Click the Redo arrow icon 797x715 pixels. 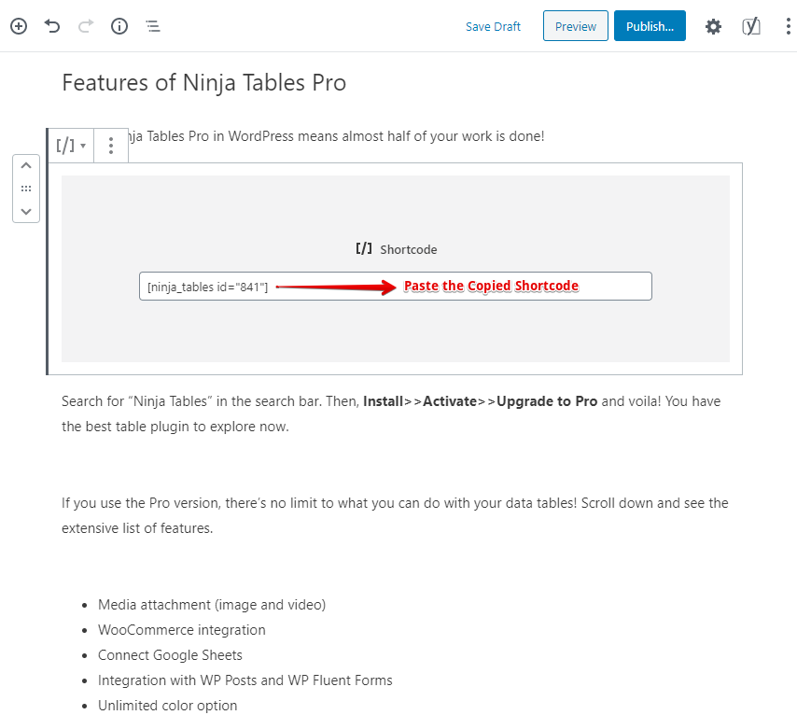pyautogui.click(x=86, y=26)
